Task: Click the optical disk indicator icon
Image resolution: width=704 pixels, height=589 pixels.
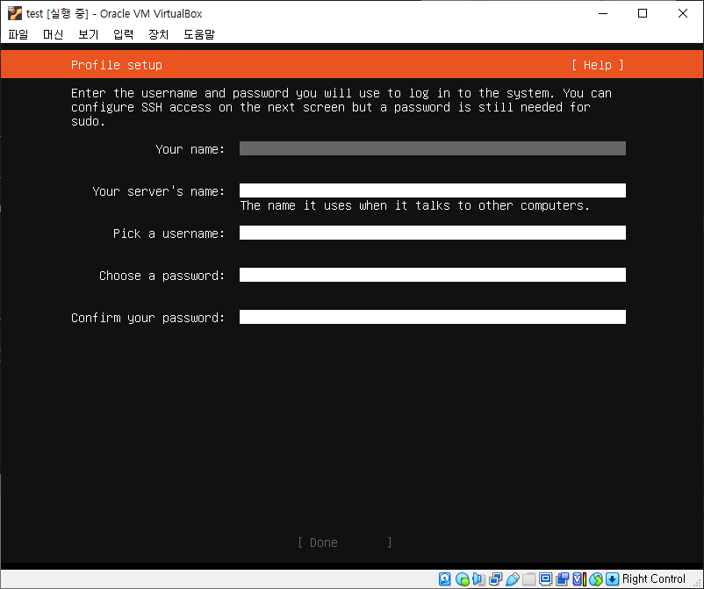Action: (462, 579)
